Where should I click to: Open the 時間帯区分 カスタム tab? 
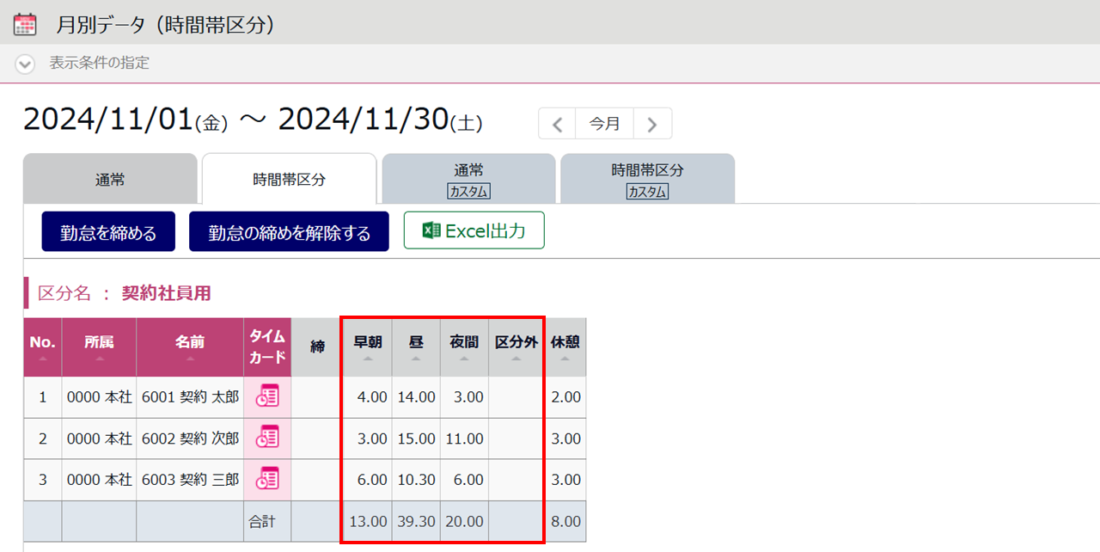[647, 179]
